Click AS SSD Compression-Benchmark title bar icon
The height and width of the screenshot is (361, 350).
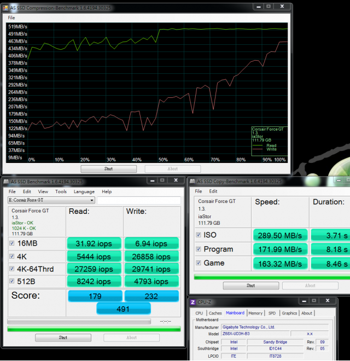point(5,8)
